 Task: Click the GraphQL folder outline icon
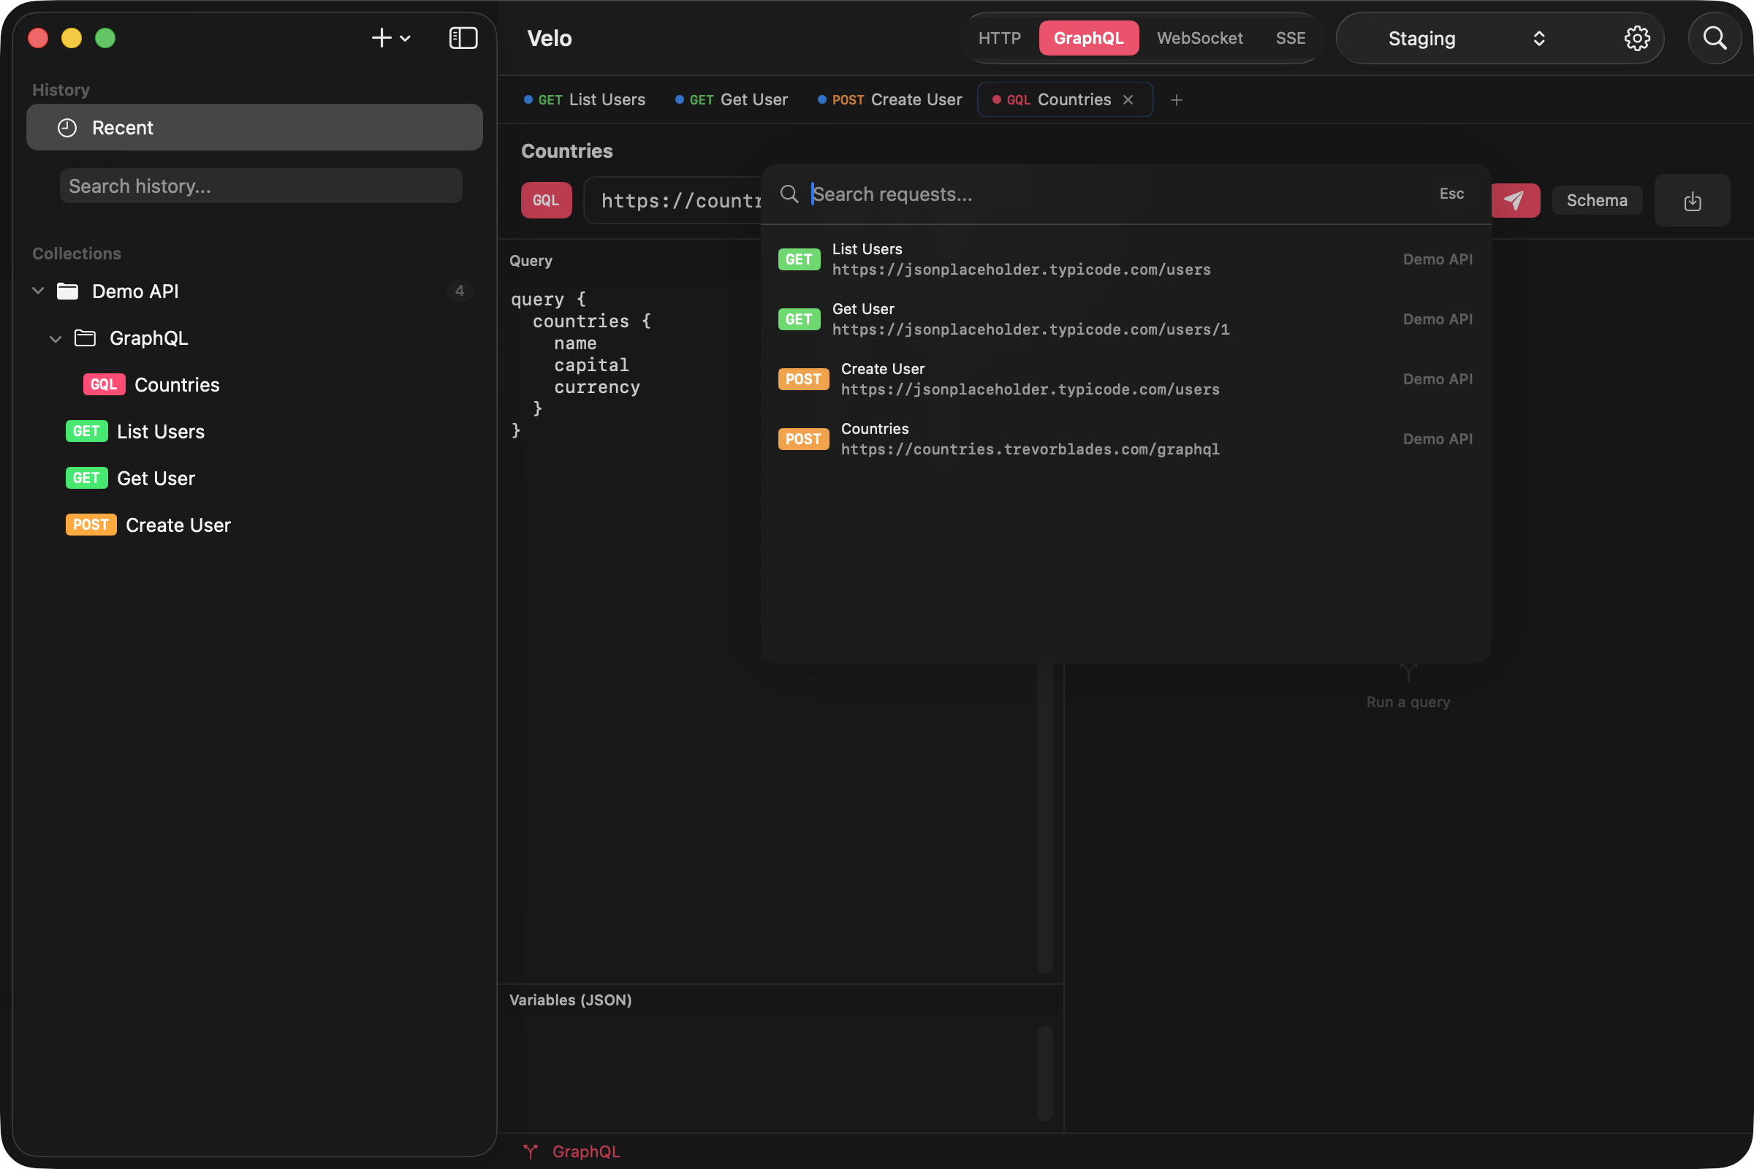(85, 338)
